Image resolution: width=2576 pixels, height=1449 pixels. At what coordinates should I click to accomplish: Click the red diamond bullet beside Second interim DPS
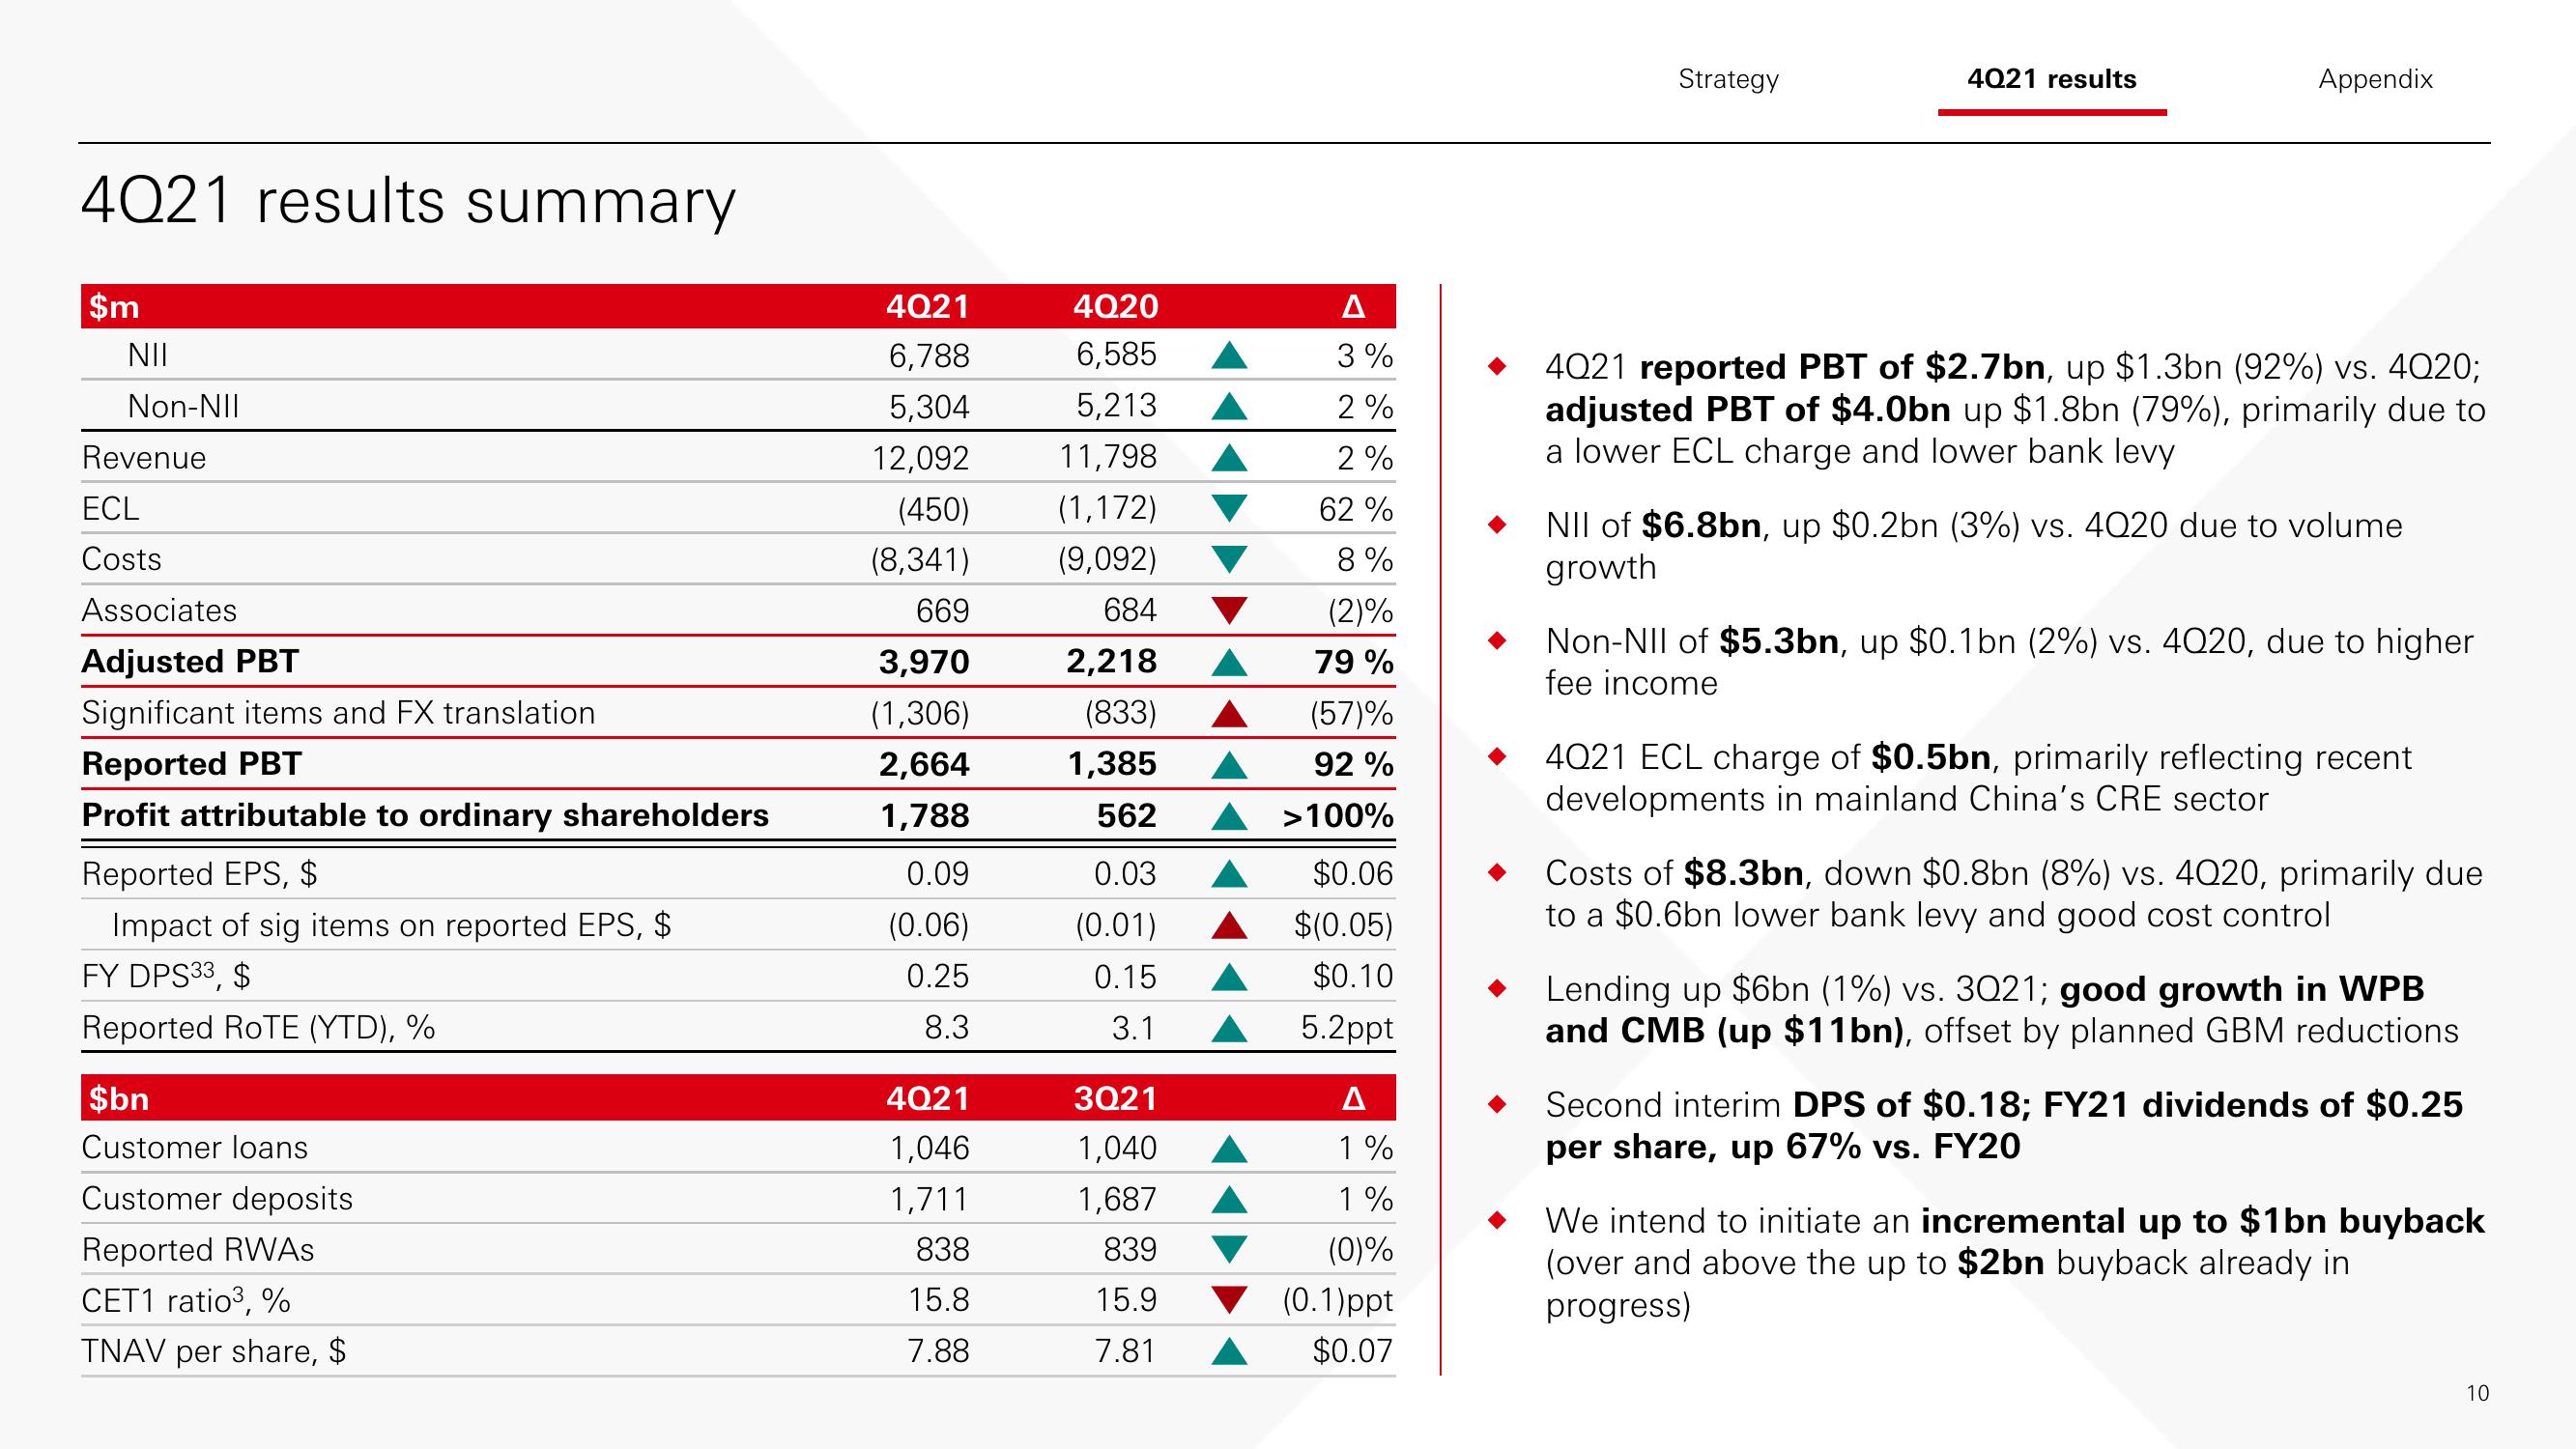tap(1496, 1104)
